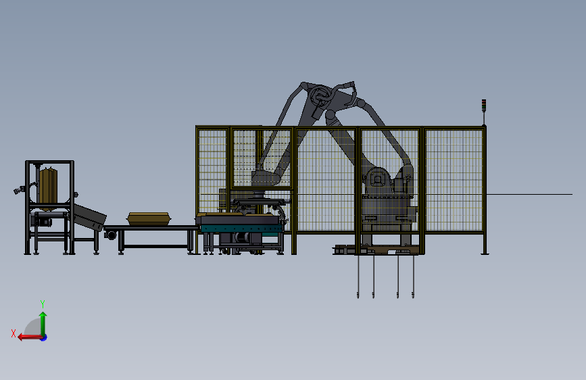Image resolution: width=586 pixels, height=380 pixels.
Task: Click the blue Z axis dot of triad
Action: pos(44,337)
